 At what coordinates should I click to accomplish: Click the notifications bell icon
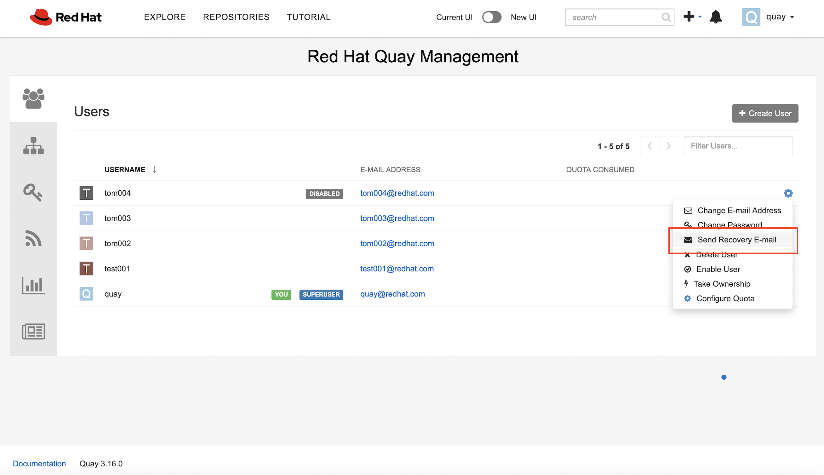point(716,17)
